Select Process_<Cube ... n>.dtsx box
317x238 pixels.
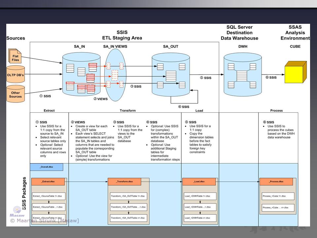point(278,208)
